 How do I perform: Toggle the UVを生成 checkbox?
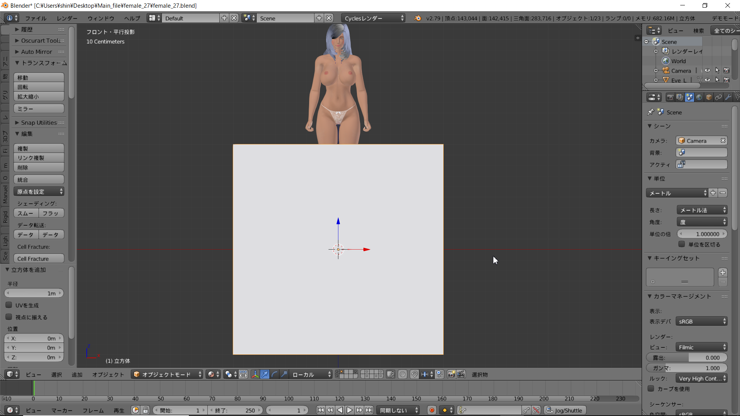pyautogui.click(x=9, y=305)
